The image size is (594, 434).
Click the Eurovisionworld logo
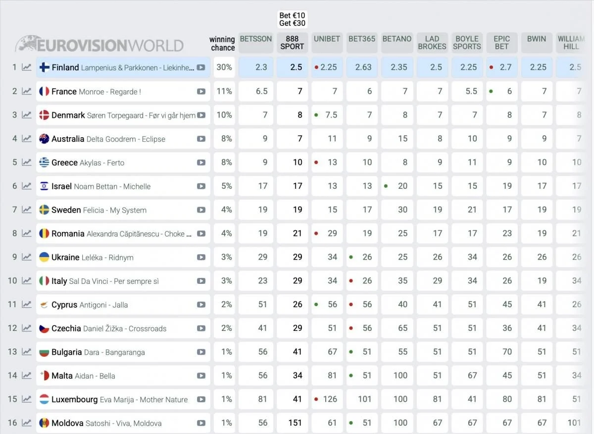99,45
